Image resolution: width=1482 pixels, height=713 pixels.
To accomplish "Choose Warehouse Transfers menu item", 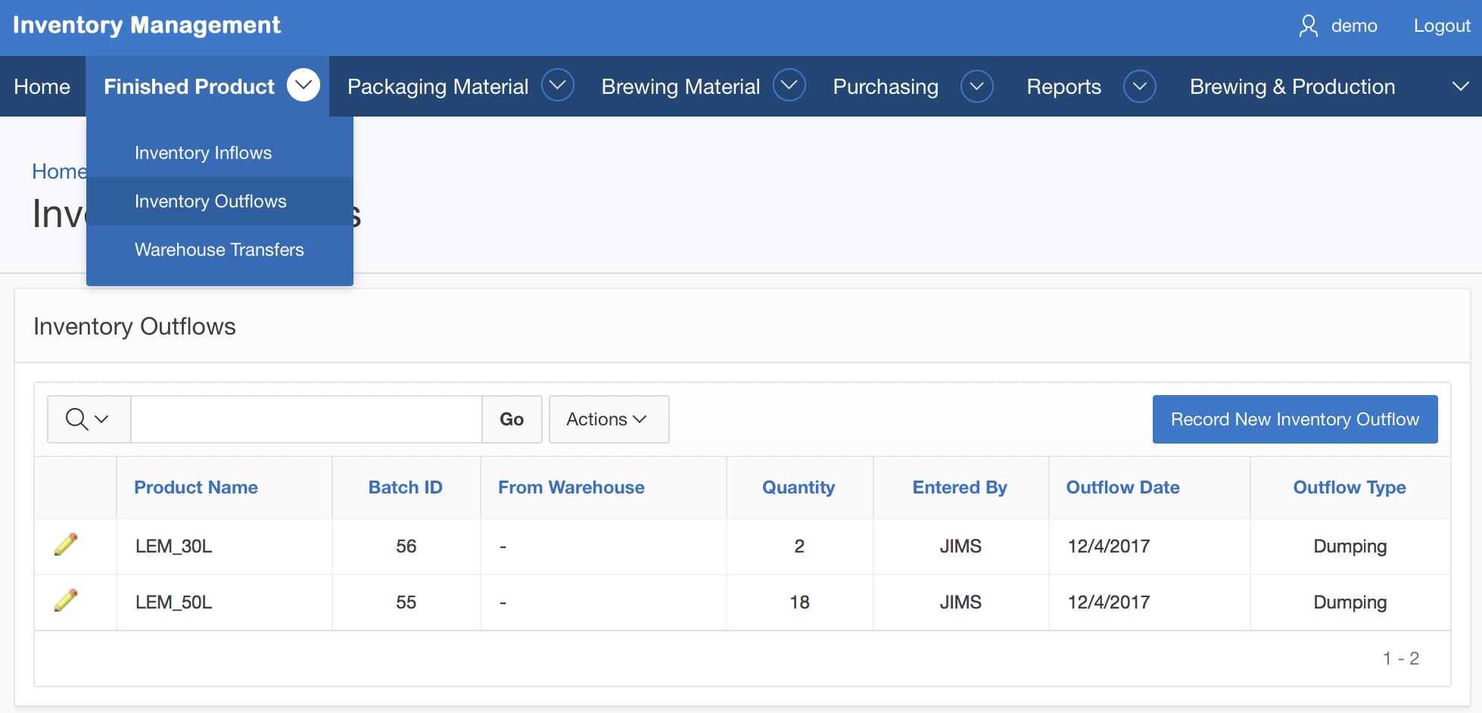I will click(x=219, y=250).
